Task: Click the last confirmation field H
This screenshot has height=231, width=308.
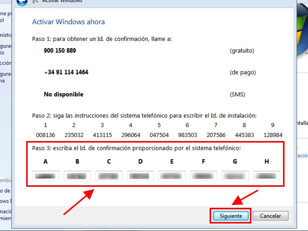Action: [x=267, y=176]
